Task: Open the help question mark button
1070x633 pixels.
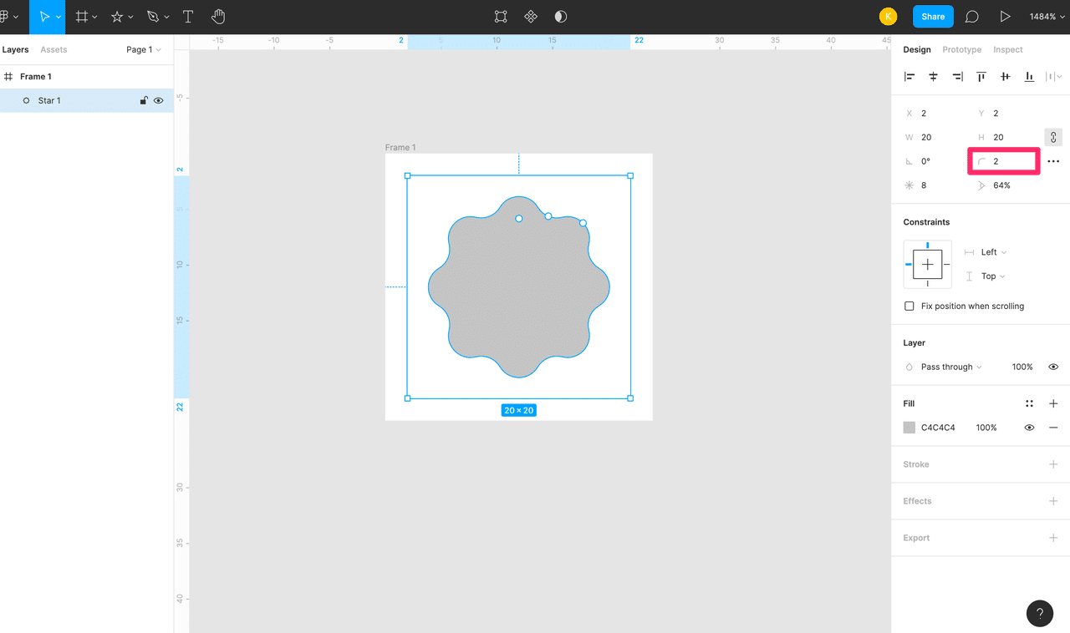Action: [x=1039, y=613]
